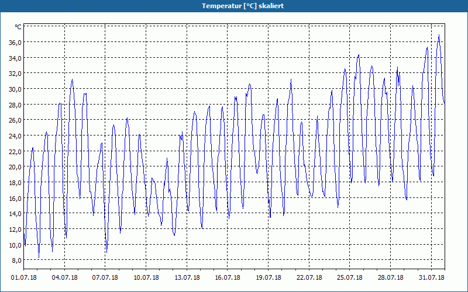The image size is (468, 292).
Task: Click the 34,0 y-axis label
Action: (15, 58)
